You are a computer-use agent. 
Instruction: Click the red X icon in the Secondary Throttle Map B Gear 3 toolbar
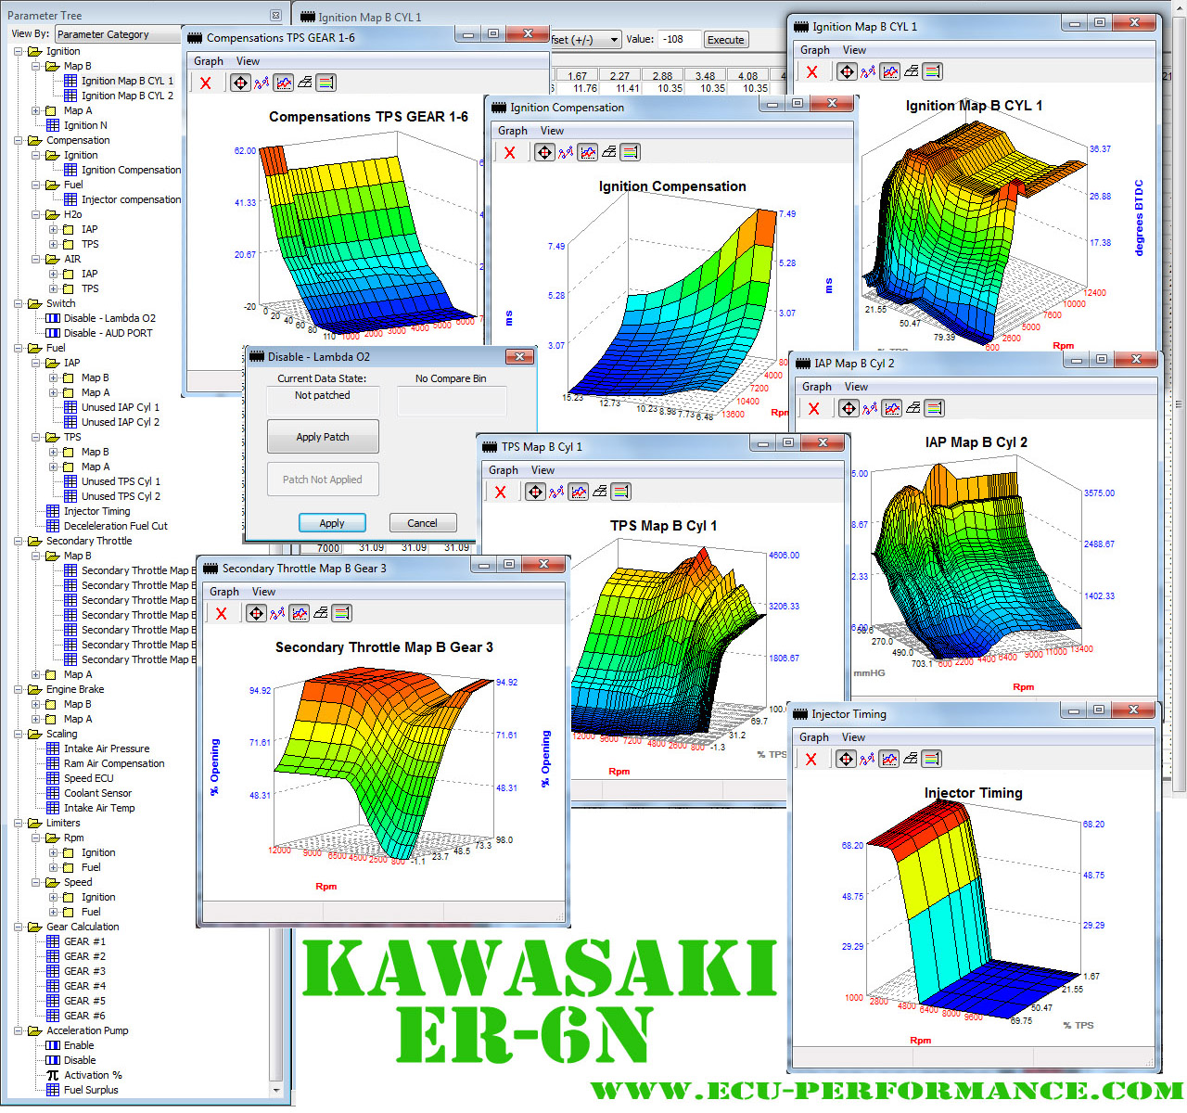222,614
